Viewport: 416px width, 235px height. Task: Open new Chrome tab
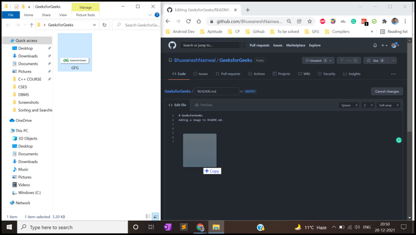248,10
